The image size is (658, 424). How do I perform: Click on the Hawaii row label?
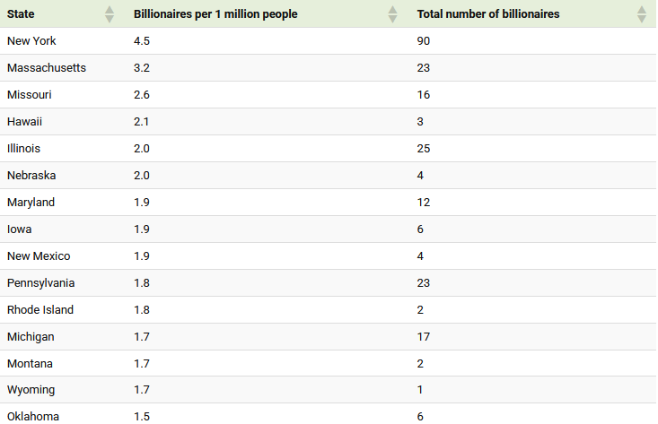[25, 122]
